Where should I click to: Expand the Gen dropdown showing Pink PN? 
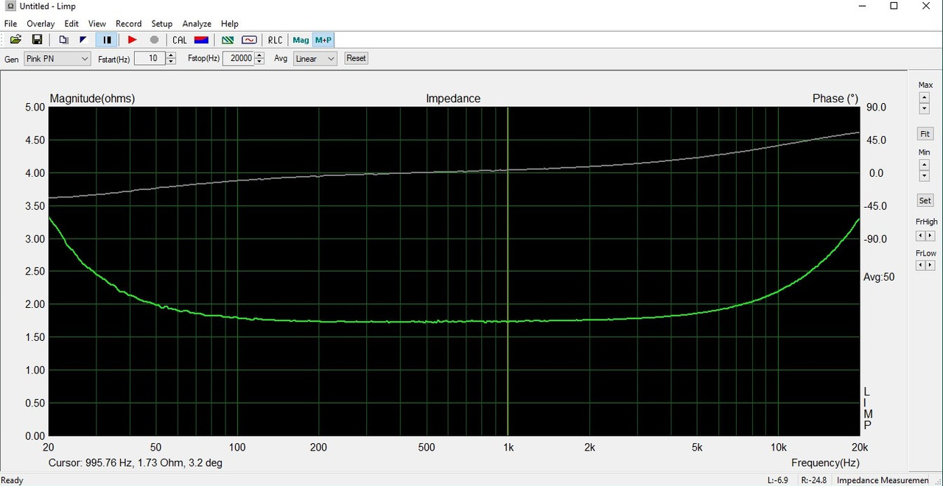coord(57,59)
